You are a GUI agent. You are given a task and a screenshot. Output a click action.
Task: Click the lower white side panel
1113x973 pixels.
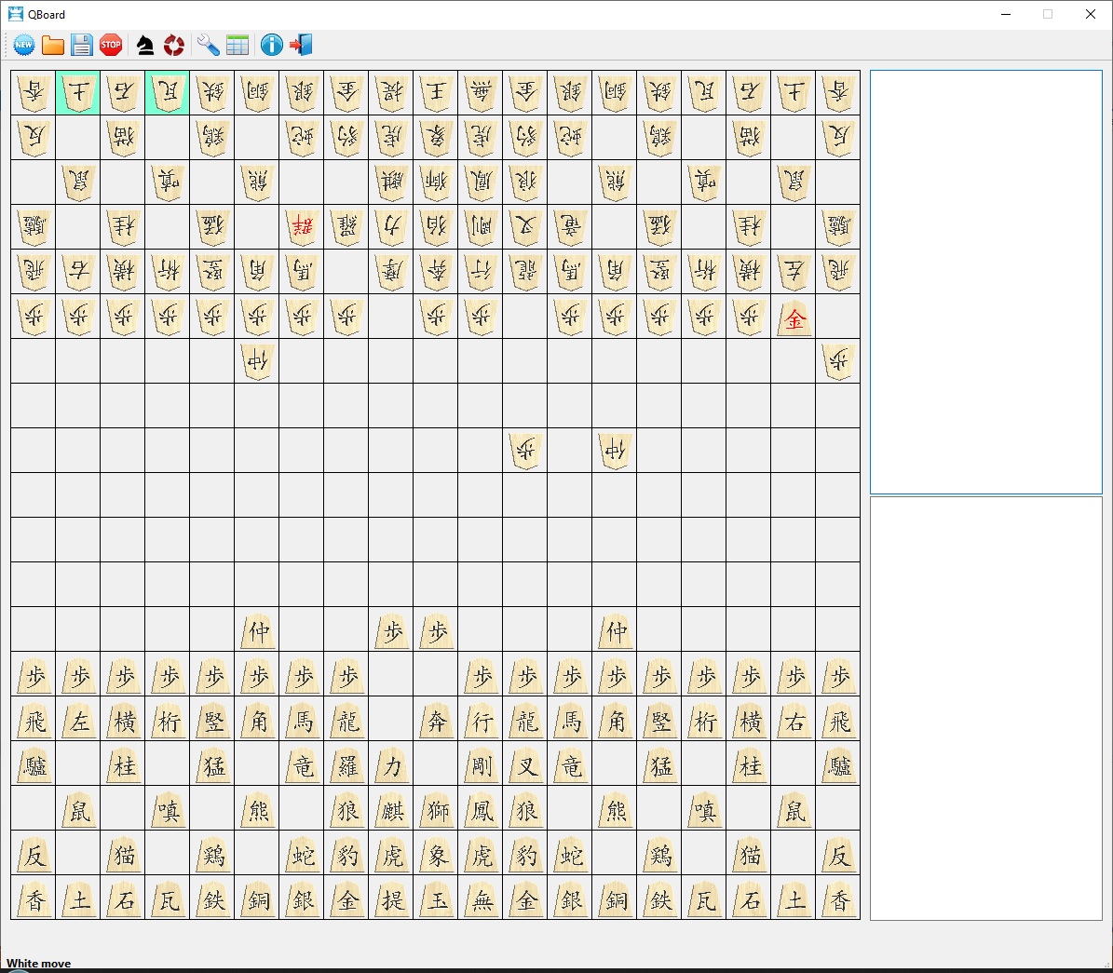point(986,709)
